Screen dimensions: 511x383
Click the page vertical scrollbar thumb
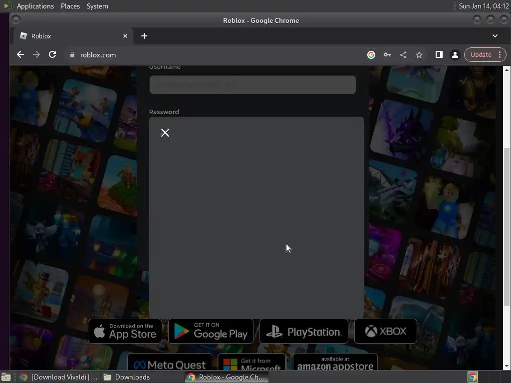click(507, 226)
